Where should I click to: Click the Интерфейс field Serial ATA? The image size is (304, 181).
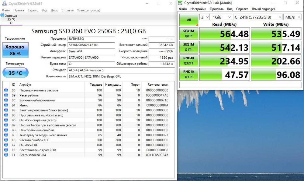pos(91,51)
